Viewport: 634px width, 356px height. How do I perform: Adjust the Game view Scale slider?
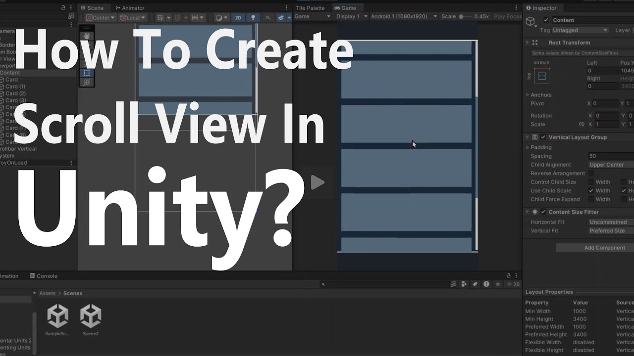tap(465, 16)
